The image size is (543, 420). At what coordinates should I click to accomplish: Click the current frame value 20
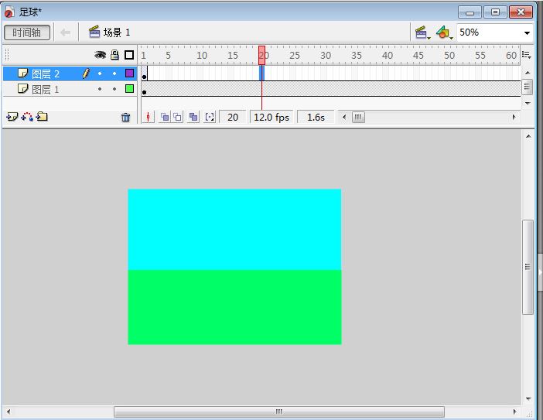pyautogui.click(x=233, y=118)
